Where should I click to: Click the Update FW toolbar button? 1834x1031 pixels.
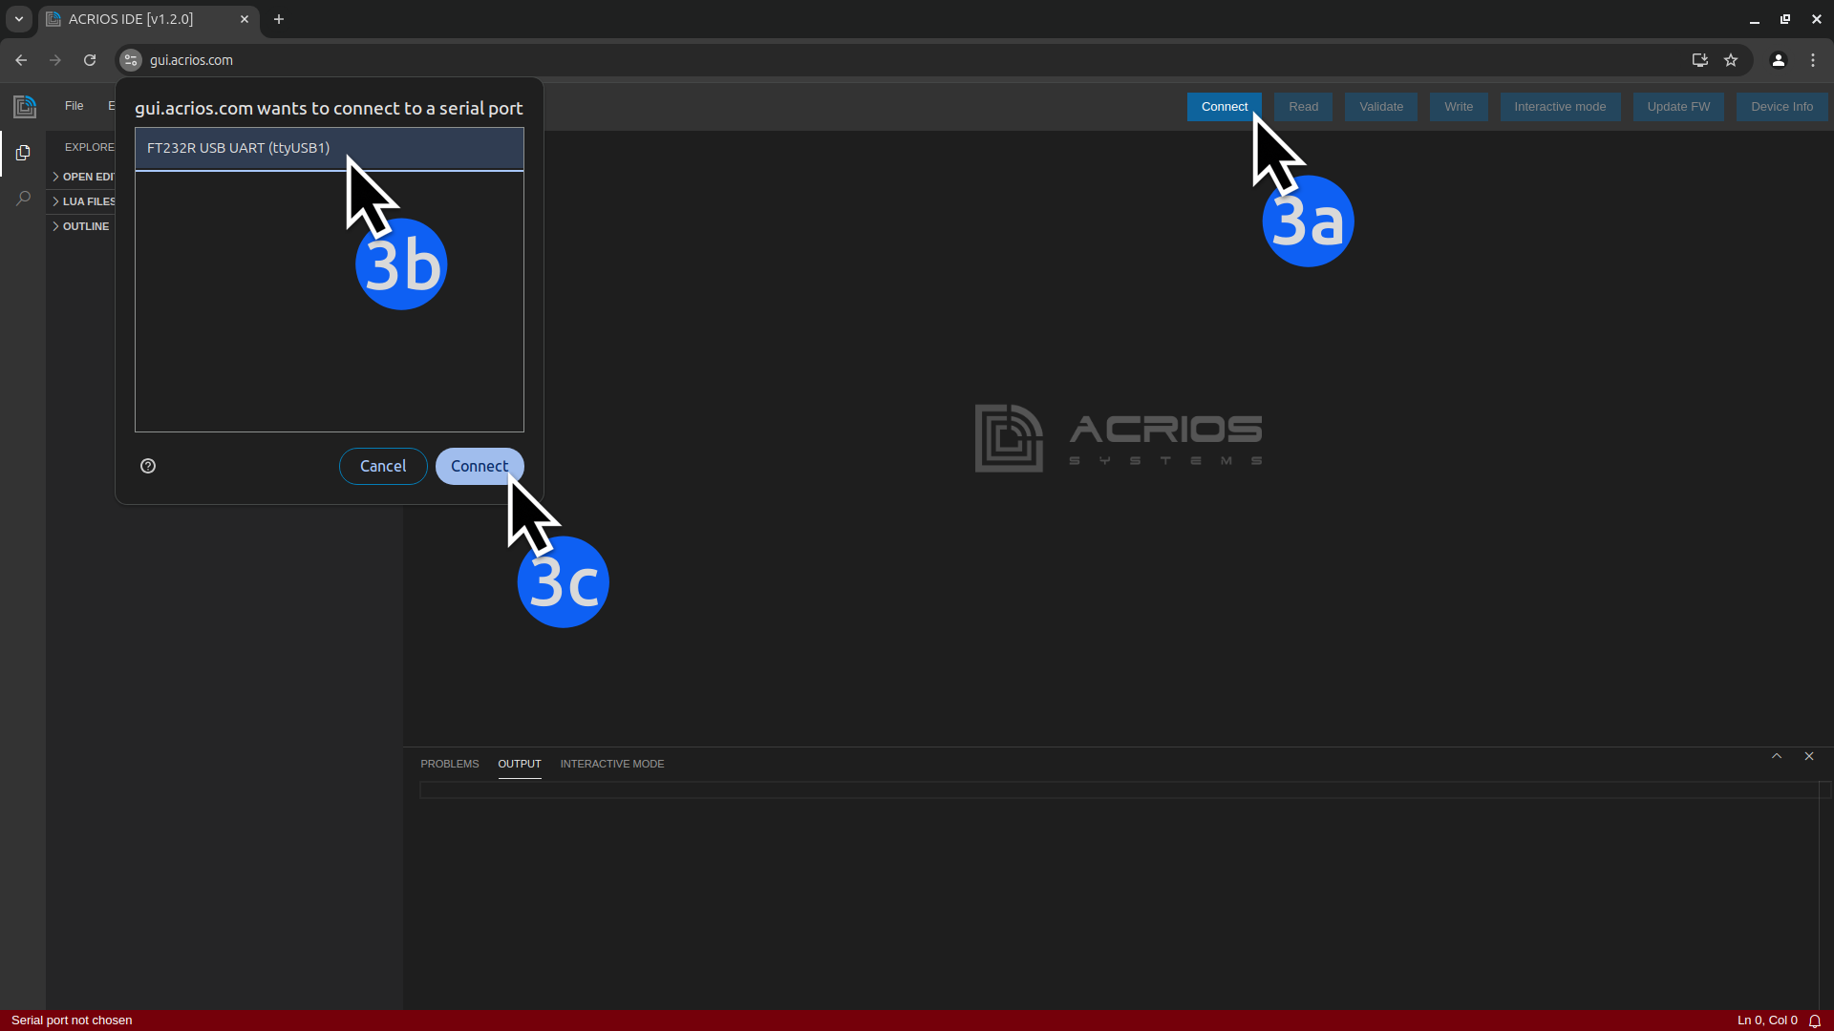pyautogui.click(x=1678, y=107)
